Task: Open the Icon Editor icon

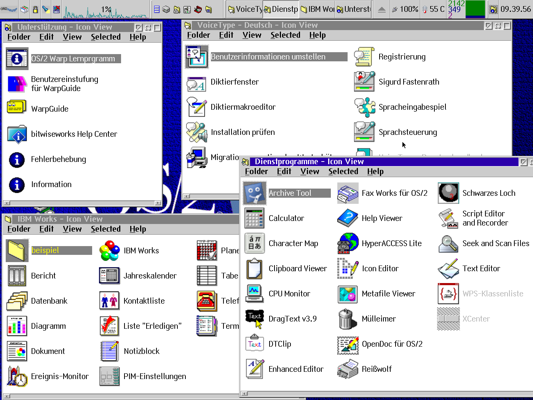Action: [x=348, y=269]
